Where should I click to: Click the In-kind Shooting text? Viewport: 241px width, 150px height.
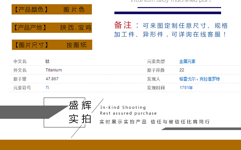coord(123,108)
